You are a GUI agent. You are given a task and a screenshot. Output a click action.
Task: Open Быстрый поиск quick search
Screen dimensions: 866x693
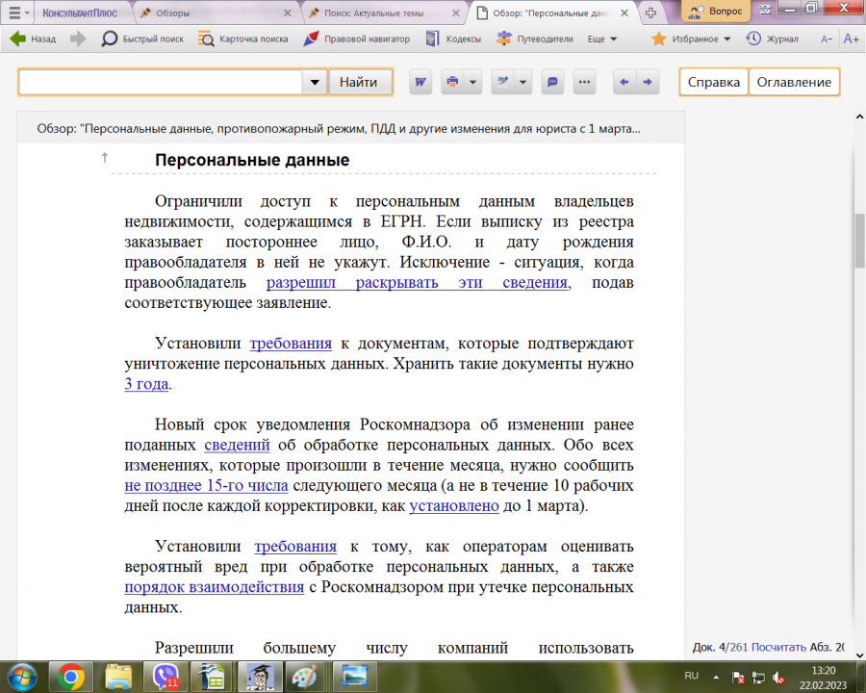pyautogui.click(x=142, y=39)
